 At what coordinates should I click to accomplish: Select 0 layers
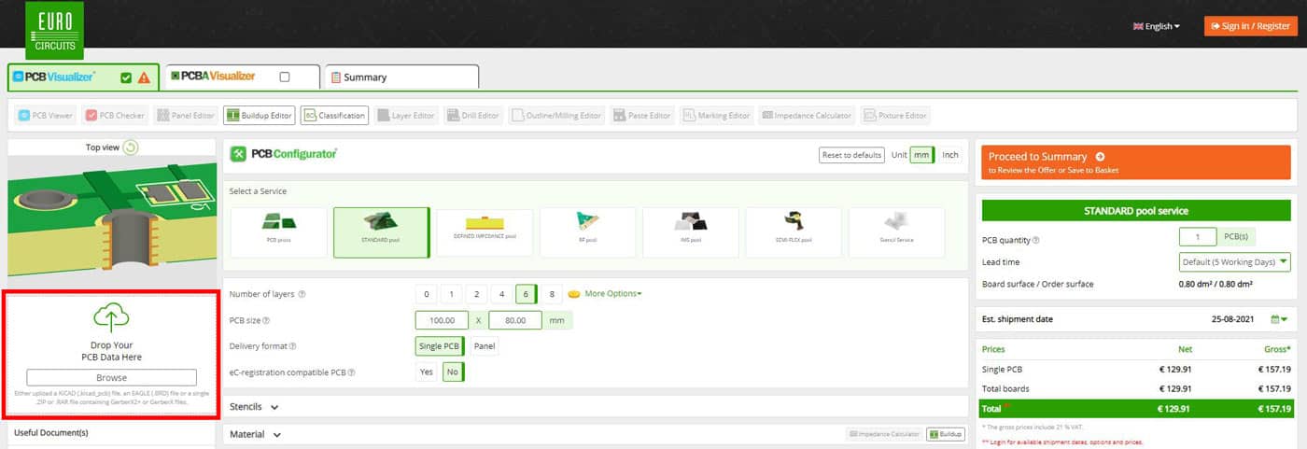[x=427, y=294]
